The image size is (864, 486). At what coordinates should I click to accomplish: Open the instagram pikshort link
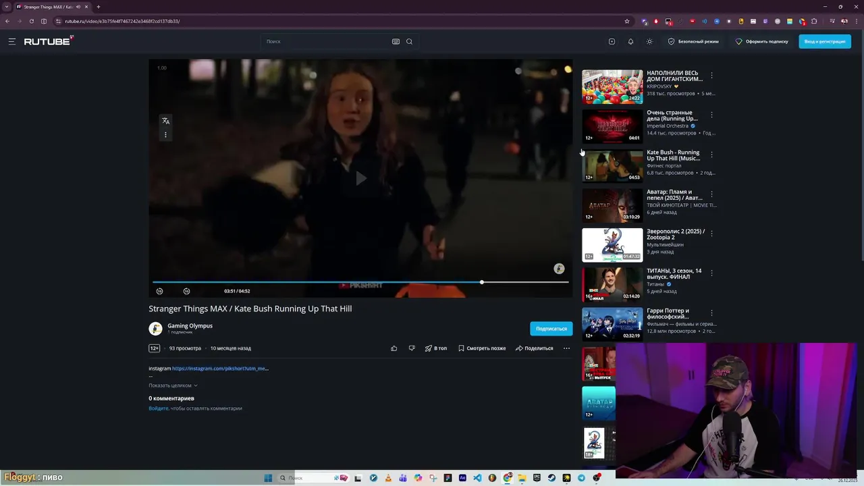[x=220, y=369]
